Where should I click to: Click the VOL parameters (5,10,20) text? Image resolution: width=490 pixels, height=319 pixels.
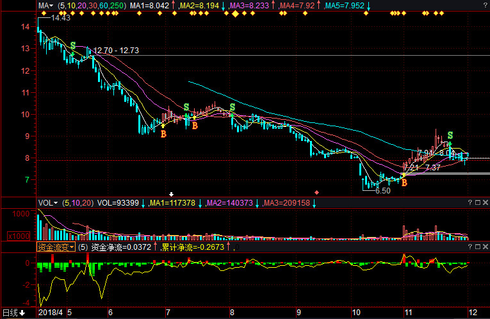[77, 202]
